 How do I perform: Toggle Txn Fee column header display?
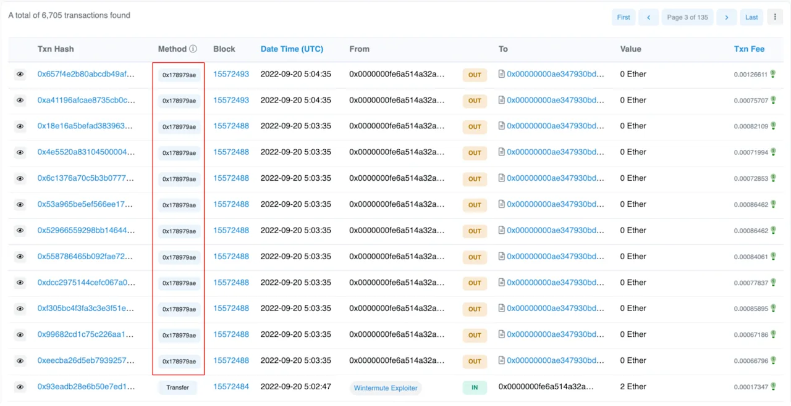tap(749, 49)
